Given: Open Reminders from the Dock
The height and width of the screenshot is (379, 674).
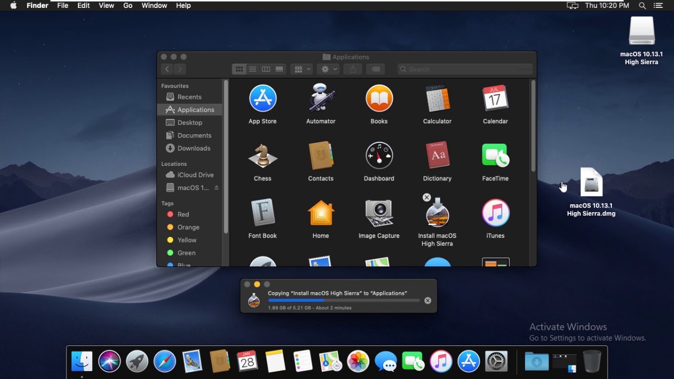Looking at the screenshot, I should click(x=303, y=361).
